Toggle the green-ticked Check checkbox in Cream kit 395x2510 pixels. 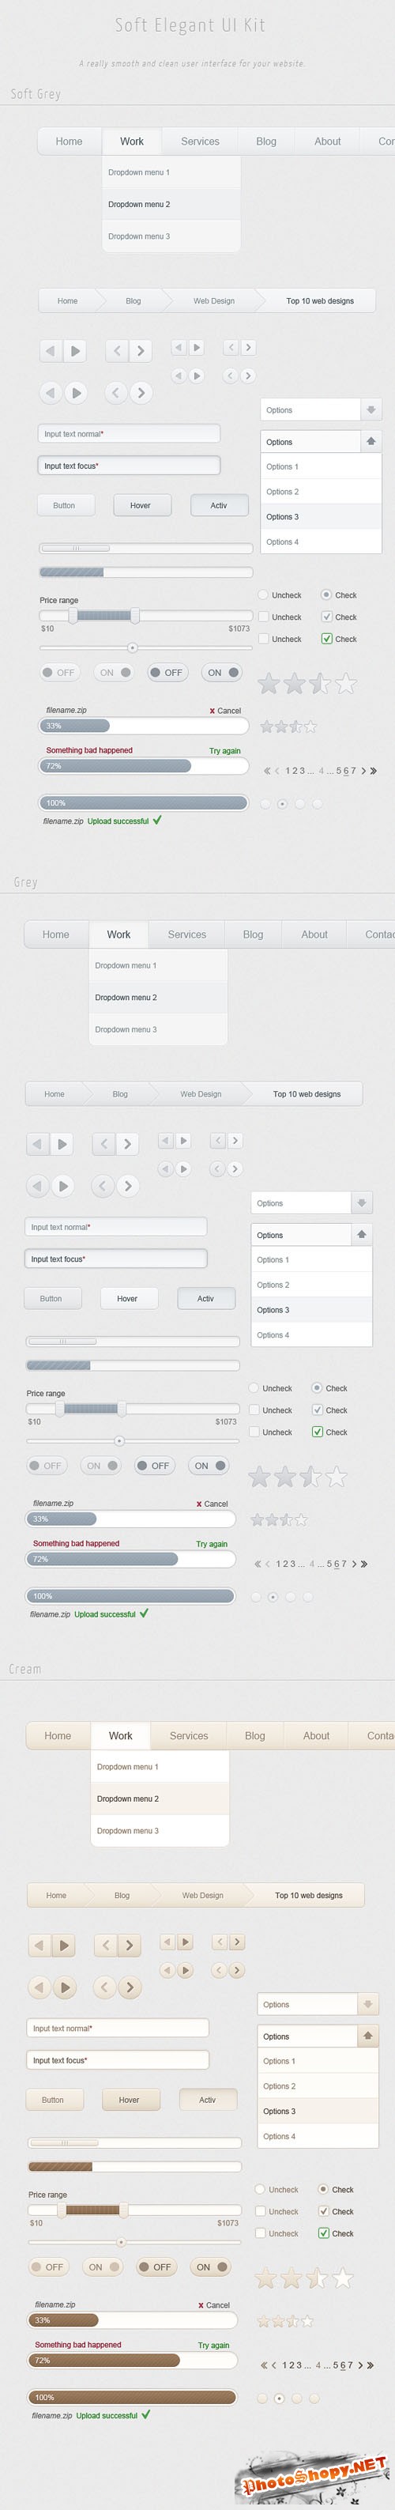pos(324,2233)
